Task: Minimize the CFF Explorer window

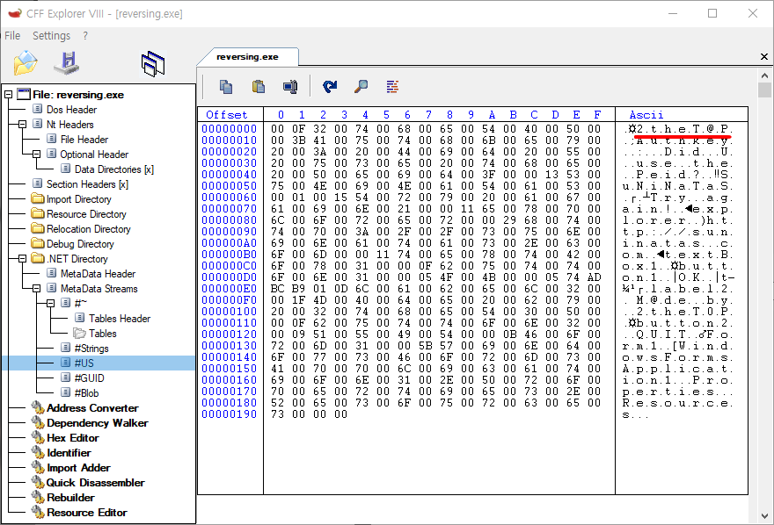Action: [672, 13]
